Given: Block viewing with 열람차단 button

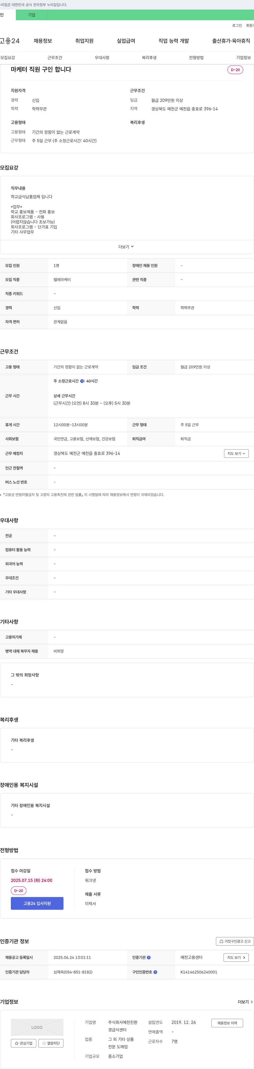Looking at the screenshot, I should [x=51, y=1043].
